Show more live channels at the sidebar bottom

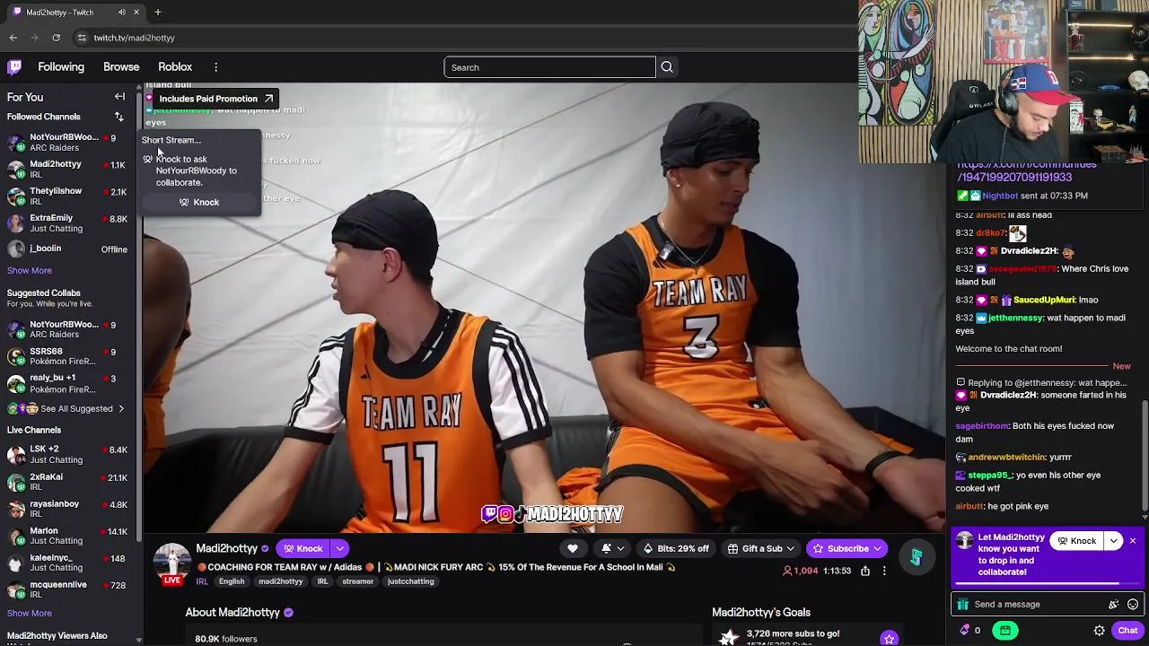point(29,613)
